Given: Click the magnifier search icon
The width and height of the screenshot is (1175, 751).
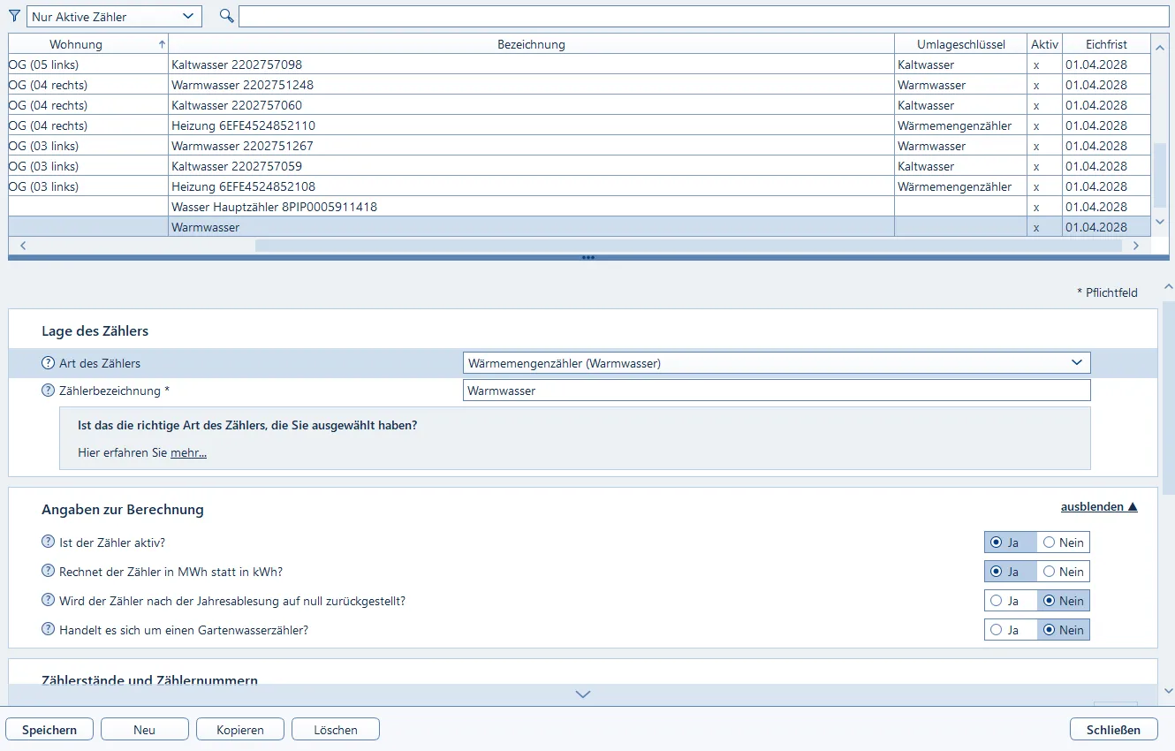Looking at the screenshot, I should coord(227,16).
